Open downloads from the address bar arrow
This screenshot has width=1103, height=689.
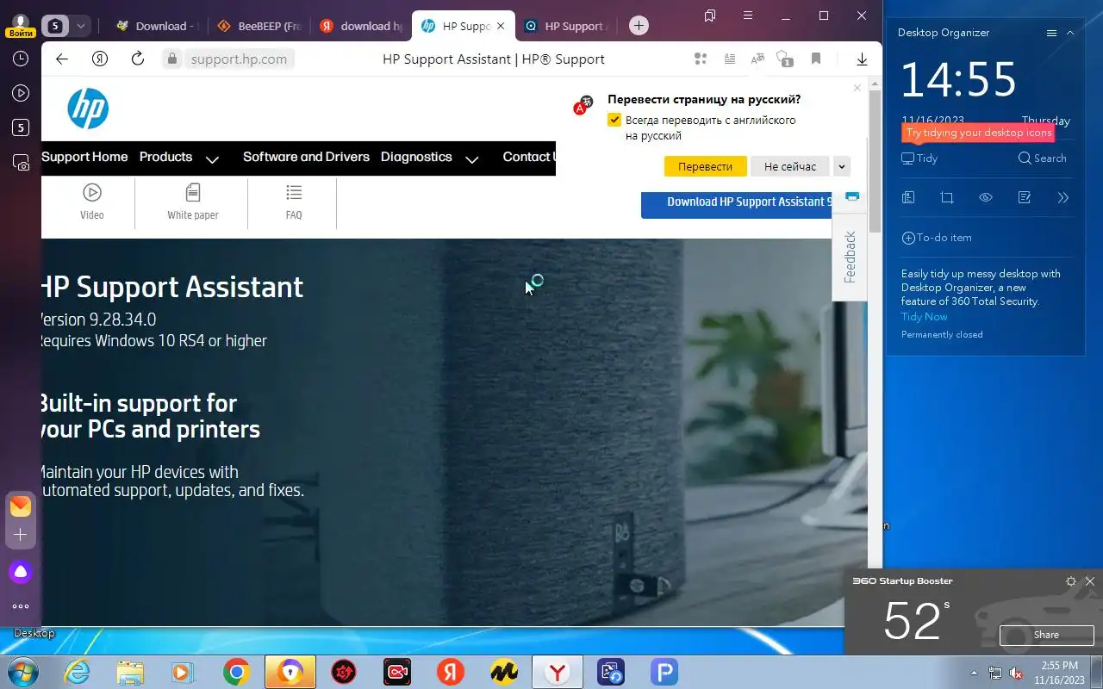862,59
